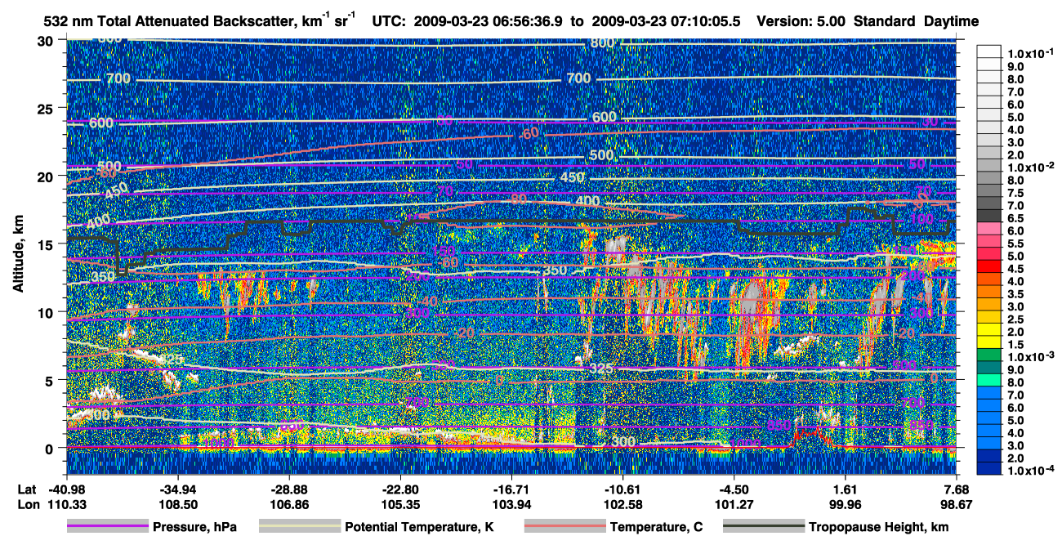Click the 'Tropopause Height, km' legend label
The image size is (1062, 545).
click(878, 528)
